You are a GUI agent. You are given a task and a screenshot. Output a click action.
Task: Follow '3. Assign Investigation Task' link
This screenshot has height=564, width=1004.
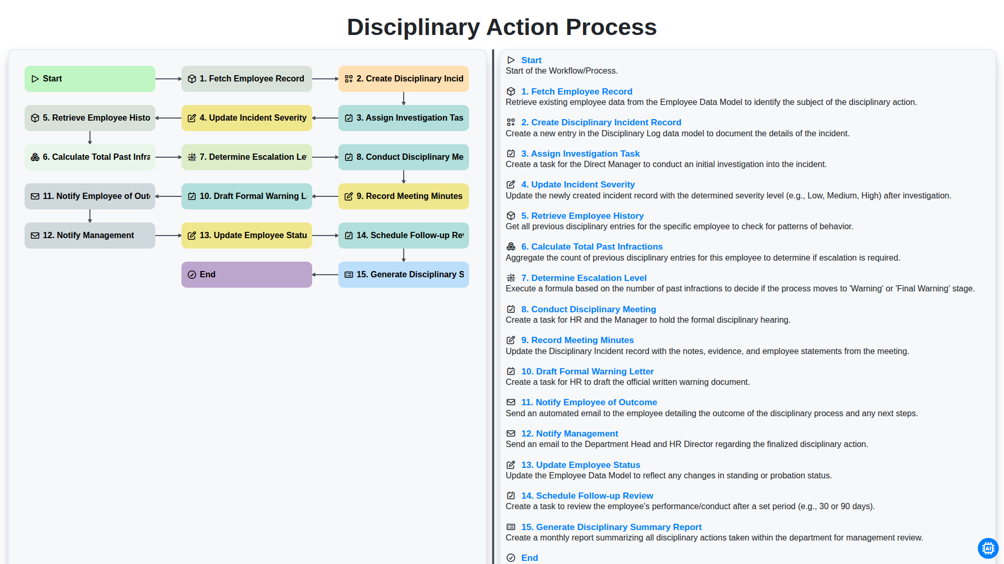click(580, 154)
